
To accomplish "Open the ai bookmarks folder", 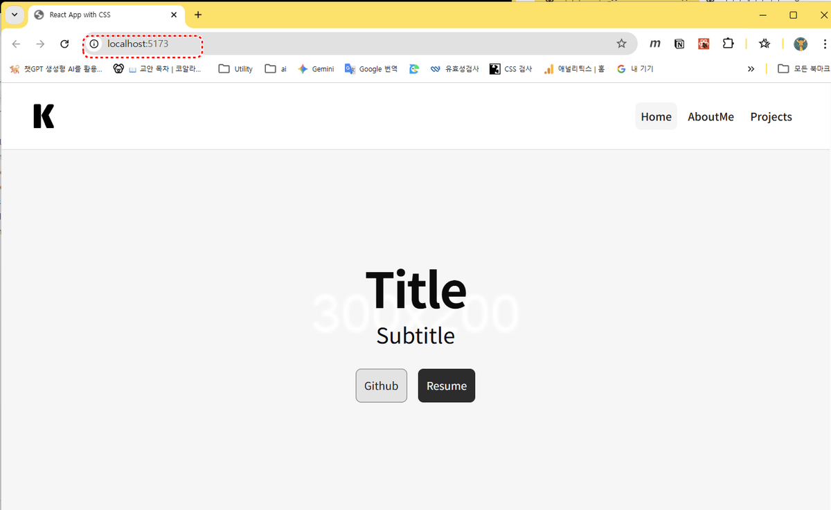I will pyautogui.click(x=276, y=69).
